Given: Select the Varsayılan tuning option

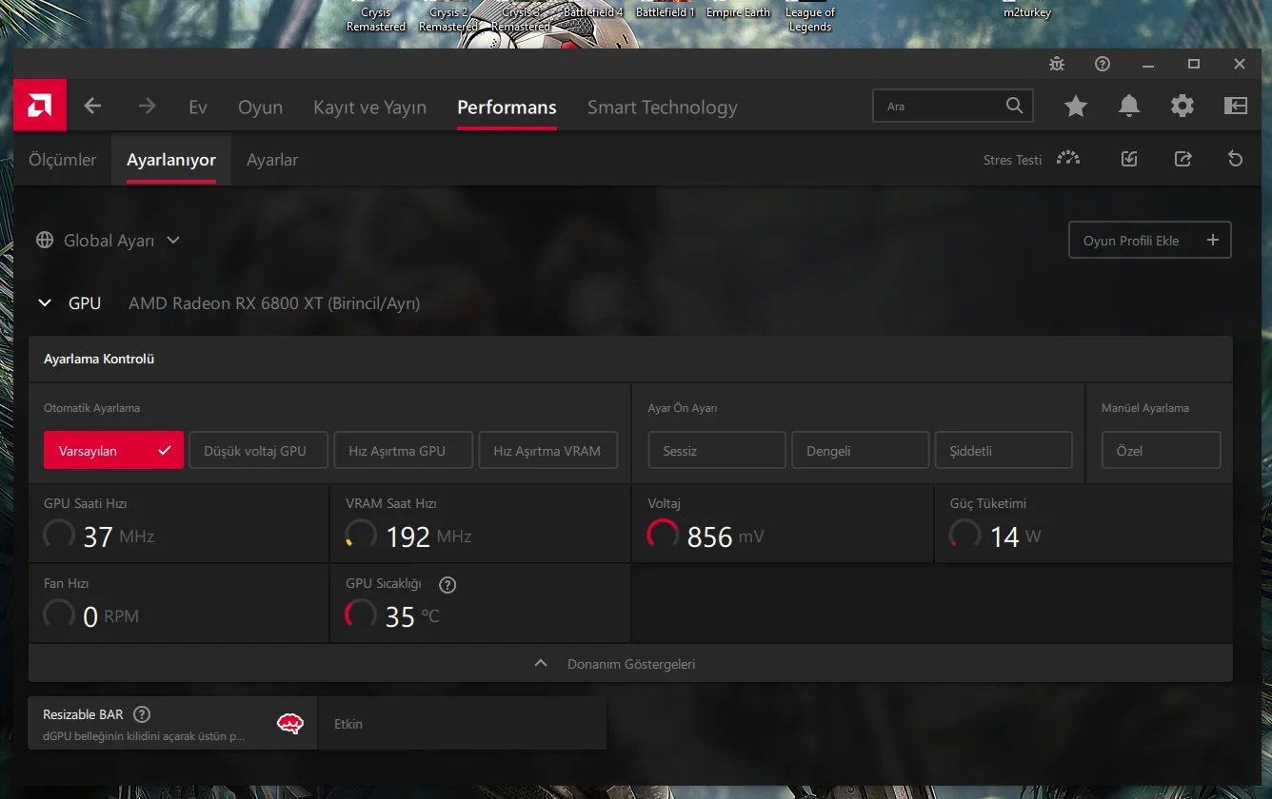Looking at the screenshot, I should tap(113, 450).
